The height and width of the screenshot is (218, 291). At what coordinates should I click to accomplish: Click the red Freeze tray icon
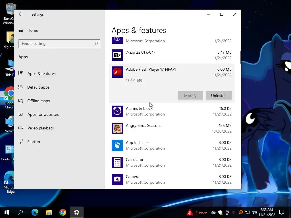(x=190, y=212)
